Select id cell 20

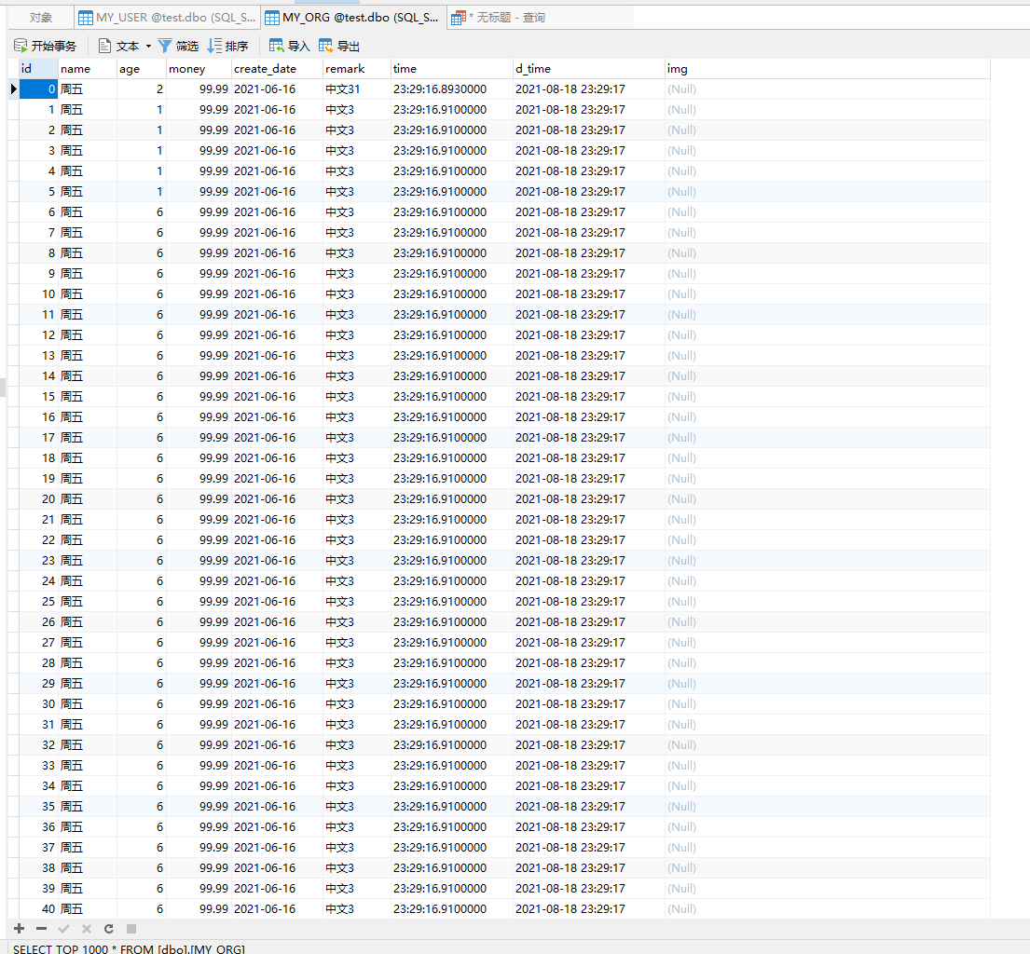38,499
